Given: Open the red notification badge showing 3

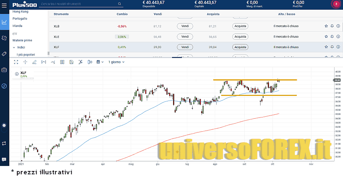Looking at the screenshot, I should [335, 4].
